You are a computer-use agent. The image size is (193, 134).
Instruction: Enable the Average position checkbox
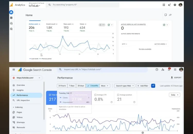(x=118, y=95)
